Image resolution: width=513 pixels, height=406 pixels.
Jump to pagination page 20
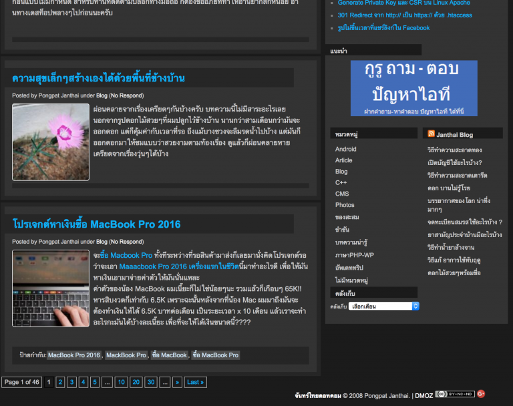(136, 382)
